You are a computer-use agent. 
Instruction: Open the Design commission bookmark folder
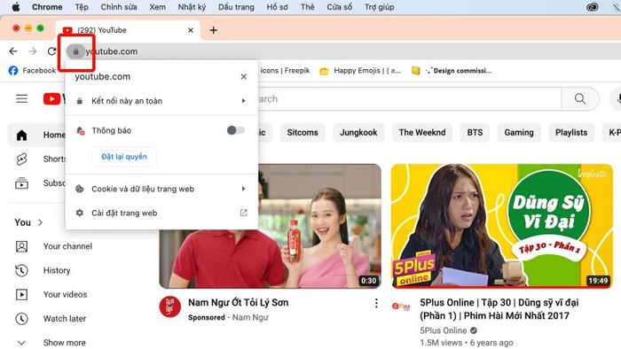click(452, 71)
